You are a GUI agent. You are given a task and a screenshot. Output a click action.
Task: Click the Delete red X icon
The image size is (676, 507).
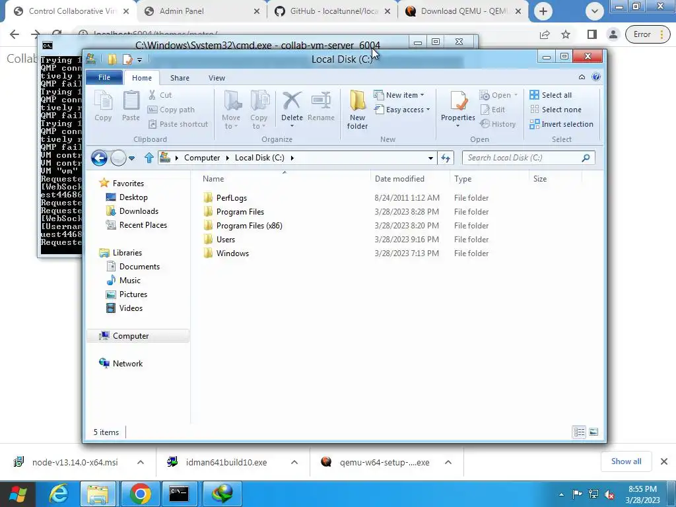coord(292,101)
